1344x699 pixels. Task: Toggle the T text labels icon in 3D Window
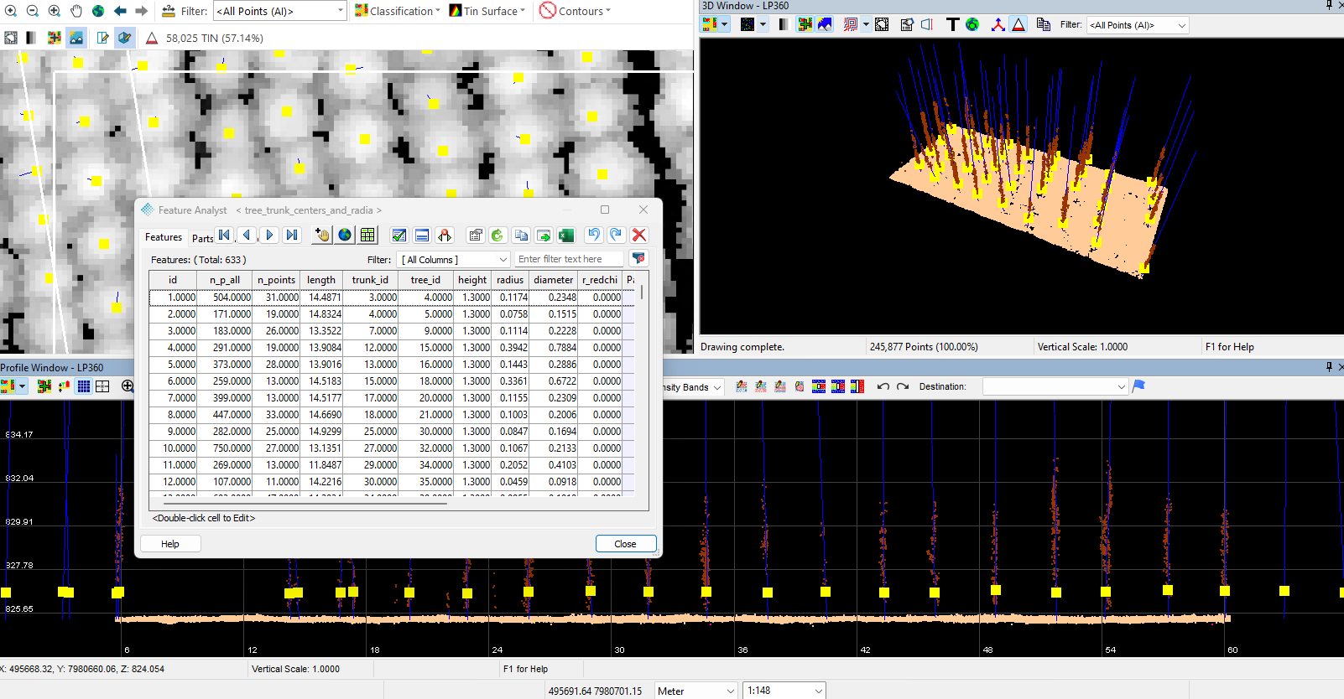tap(952, 24)
